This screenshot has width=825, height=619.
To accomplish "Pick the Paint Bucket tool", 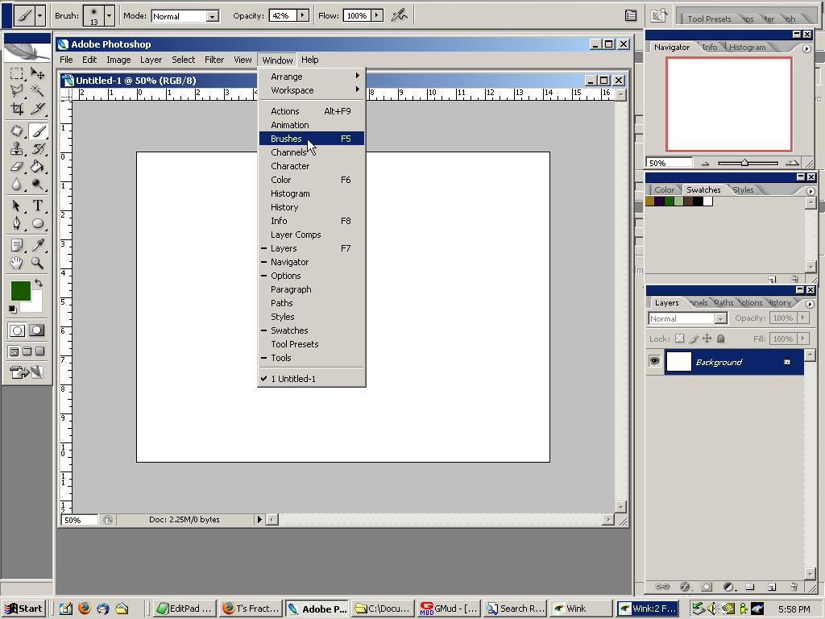I will [37, 167].
